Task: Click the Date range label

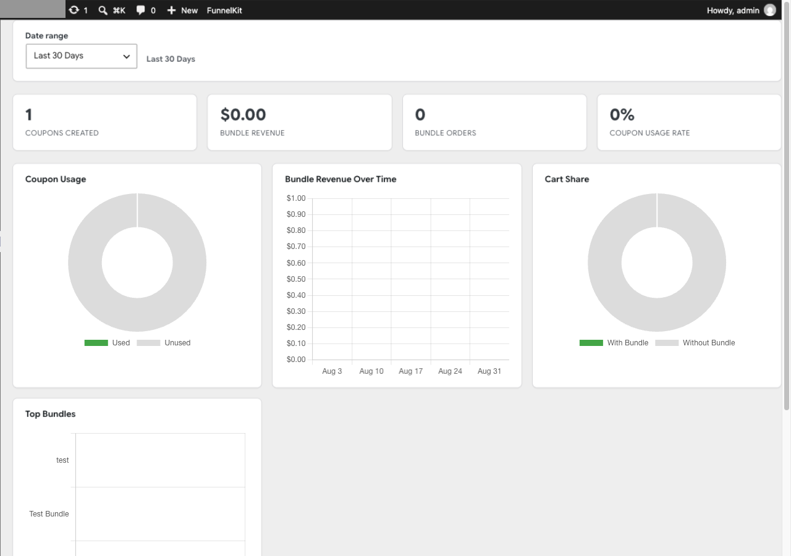Action: 46,36
